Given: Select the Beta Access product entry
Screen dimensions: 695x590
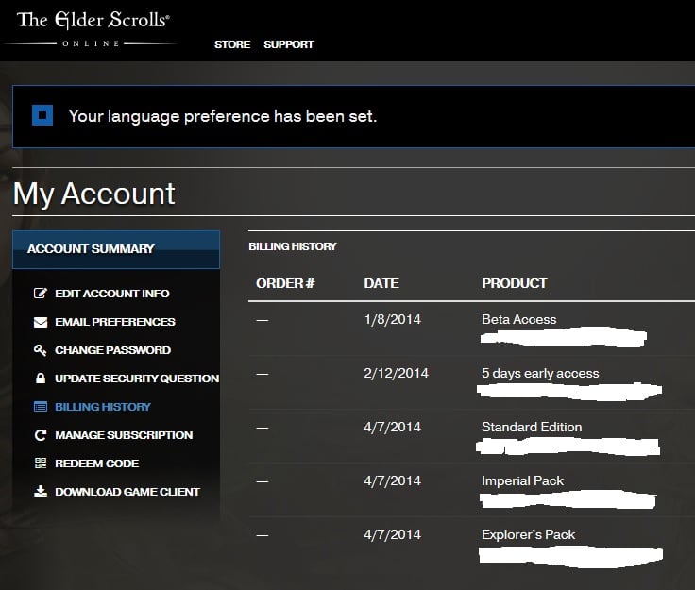Looking at the screenshot, I should coord(519,319).
